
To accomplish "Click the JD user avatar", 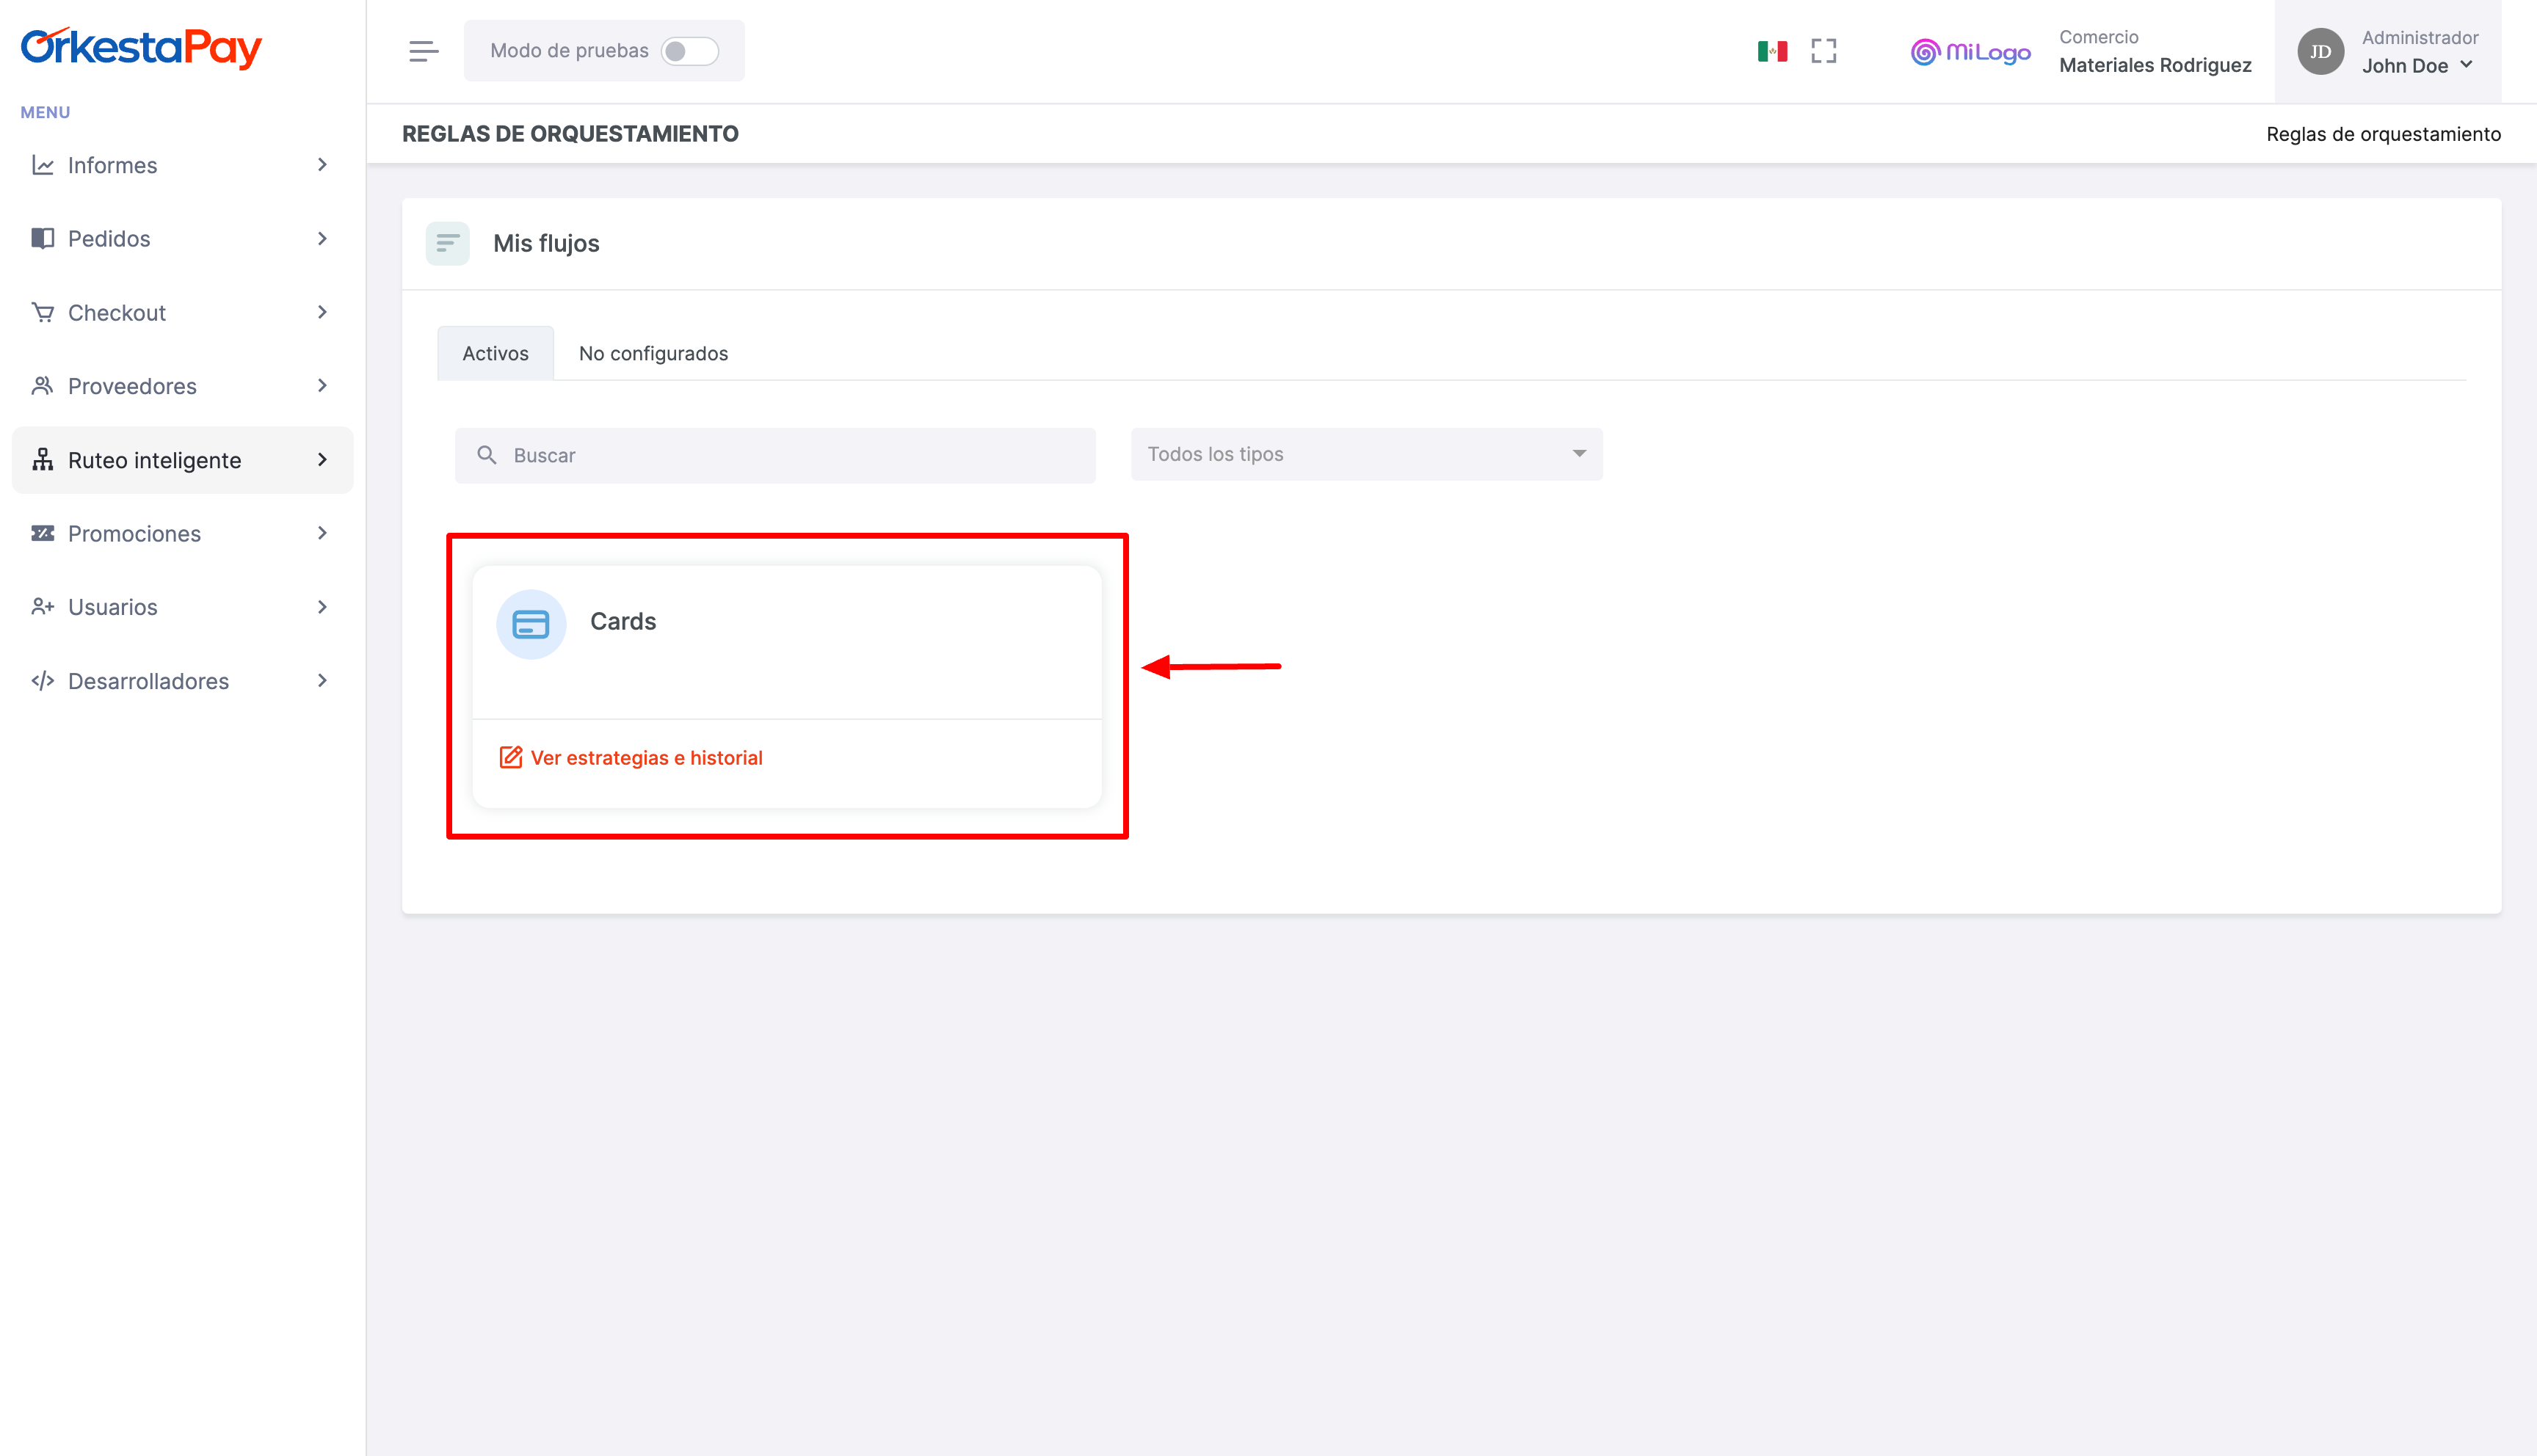I will [2321, 51].
